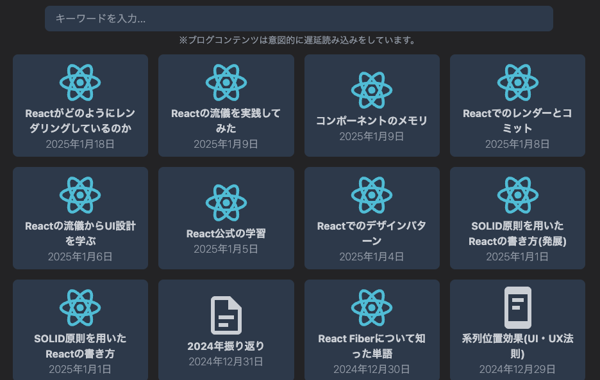Click React icon on 'コンポーネントのメモリ' card
The height and width of the screenshot is (380, 600).
[x=372, y=90]
